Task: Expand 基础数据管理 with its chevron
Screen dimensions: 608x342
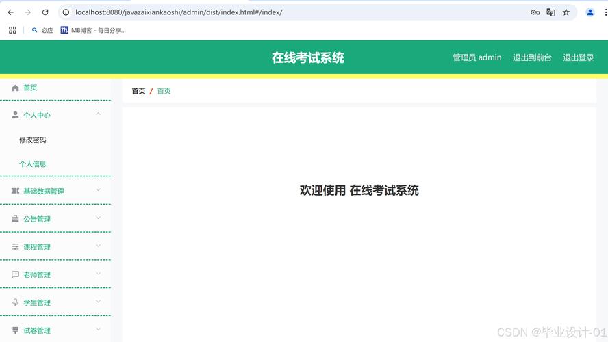Action: 98,189
